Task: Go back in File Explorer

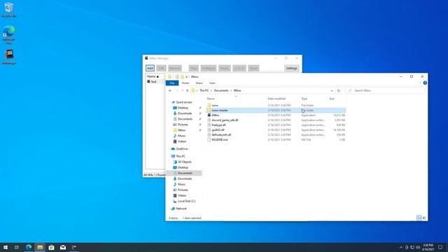Action: click(170, 90)
